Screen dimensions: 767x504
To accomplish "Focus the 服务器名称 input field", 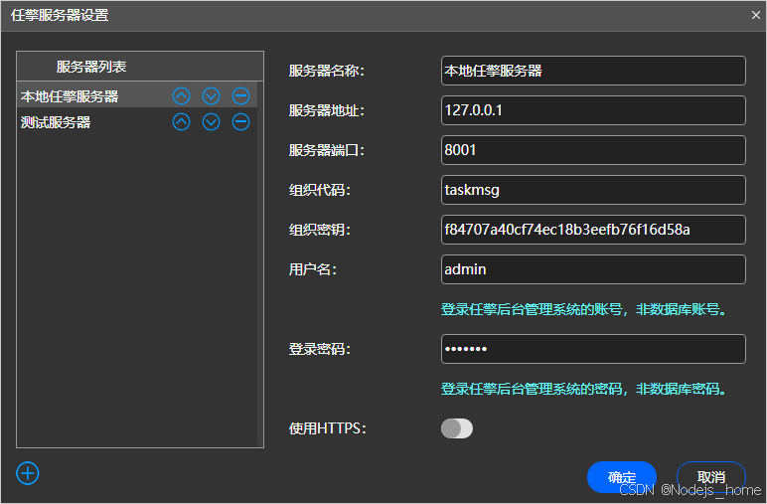I will [x=592, y=71].
